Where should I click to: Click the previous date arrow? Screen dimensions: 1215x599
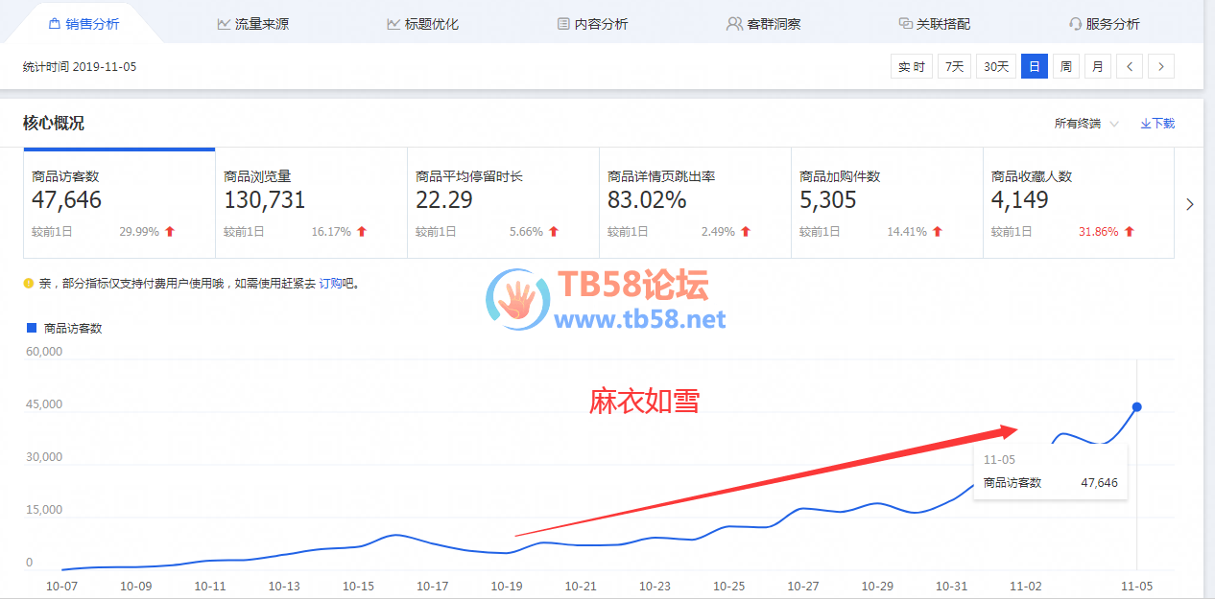click(x=1130, y=67)
